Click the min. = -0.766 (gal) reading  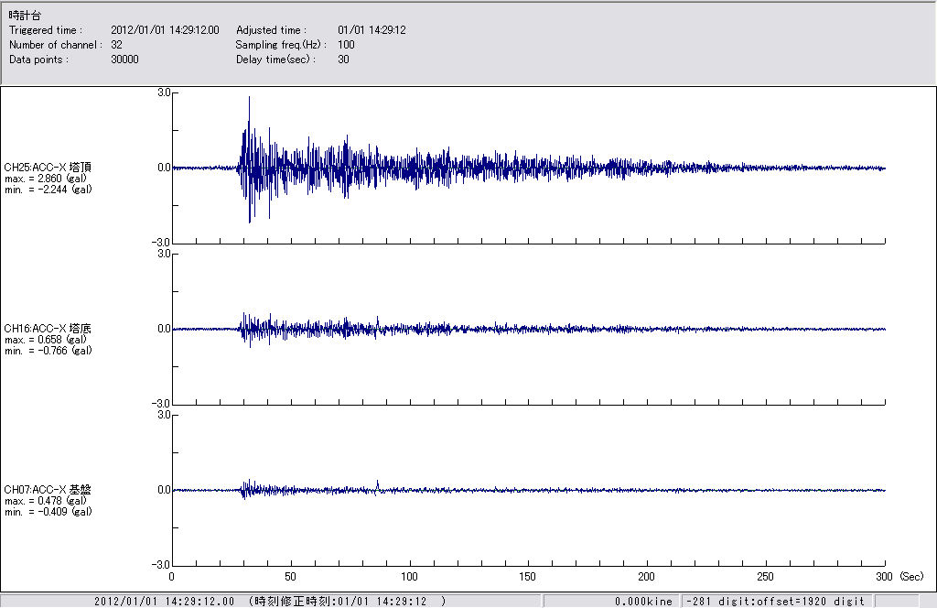point(48,351)
